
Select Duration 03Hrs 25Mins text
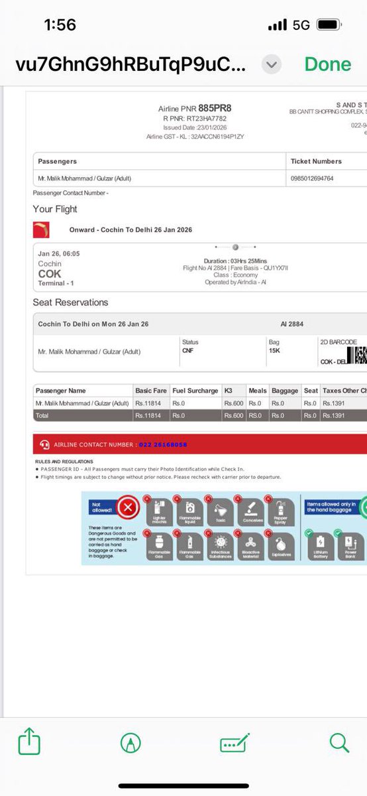point(235,261)
